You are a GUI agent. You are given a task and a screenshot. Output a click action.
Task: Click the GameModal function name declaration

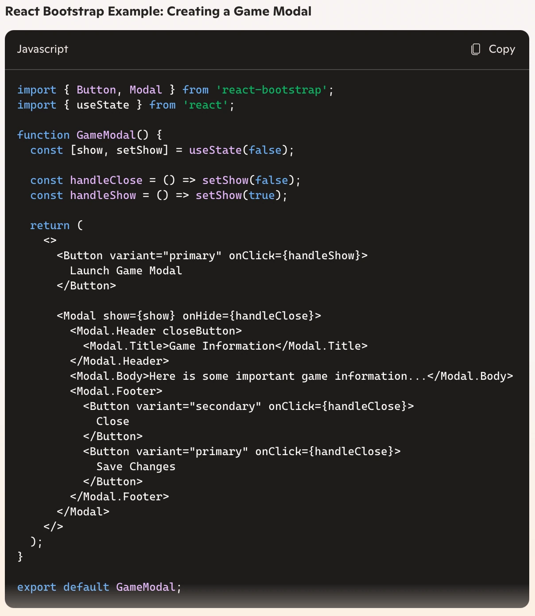point(106,135)
